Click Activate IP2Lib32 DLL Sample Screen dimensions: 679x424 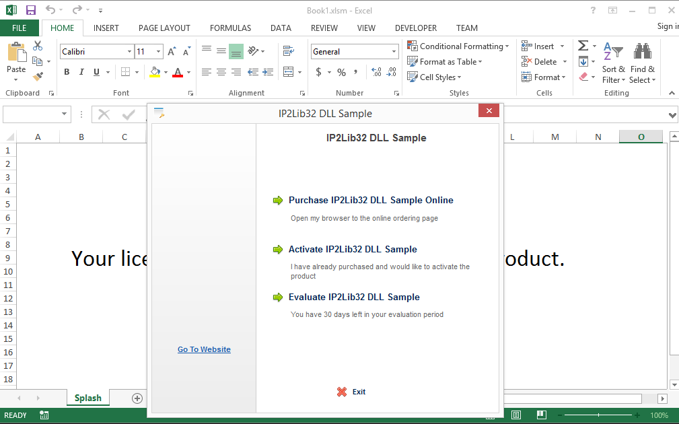click(353, 249)
